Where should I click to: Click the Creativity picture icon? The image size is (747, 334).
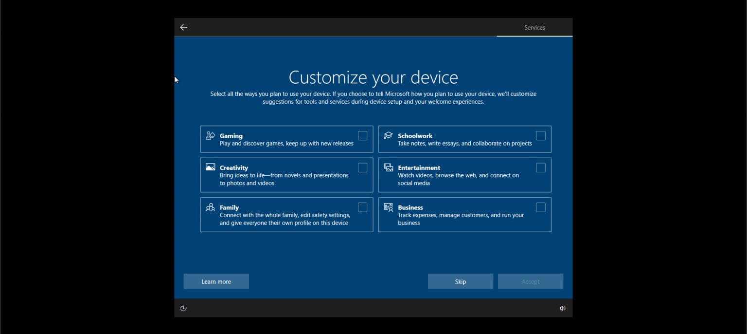(x=211, y=167)
